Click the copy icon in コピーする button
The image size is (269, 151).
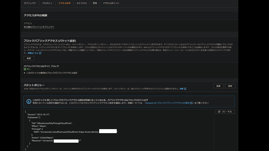click(219, 112)
